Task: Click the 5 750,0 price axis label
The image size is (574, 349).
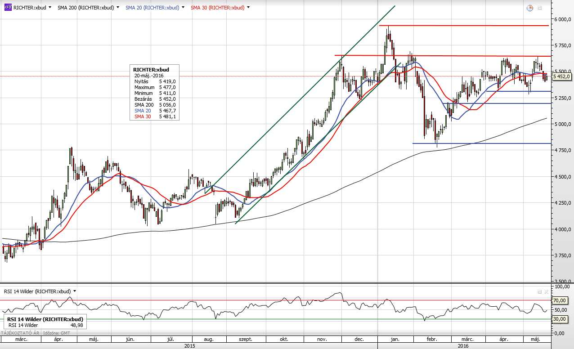Action: click(x=563, y=45)
